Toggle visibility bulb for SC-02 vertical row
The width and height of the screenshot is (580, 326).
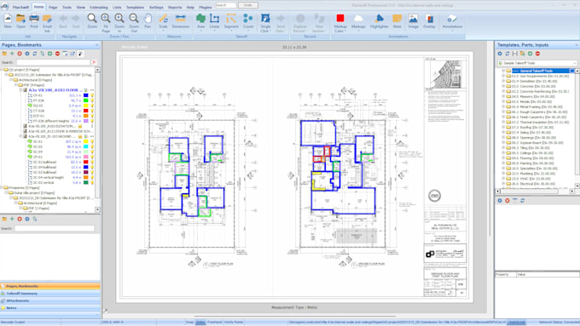tap(92, 182)
